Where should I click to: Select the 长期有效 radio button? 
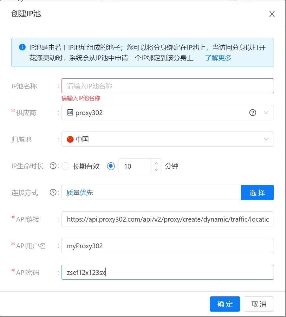pos(65,166)
